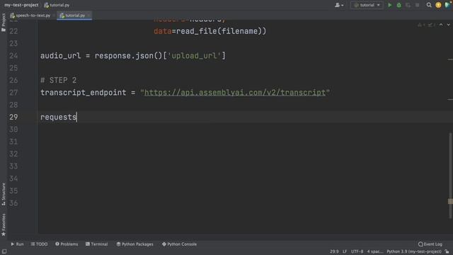The image size is (453, 255).
Task: Open the Favorites tool window sidebar
Action: pyautogui.click(x=4, y=225)
